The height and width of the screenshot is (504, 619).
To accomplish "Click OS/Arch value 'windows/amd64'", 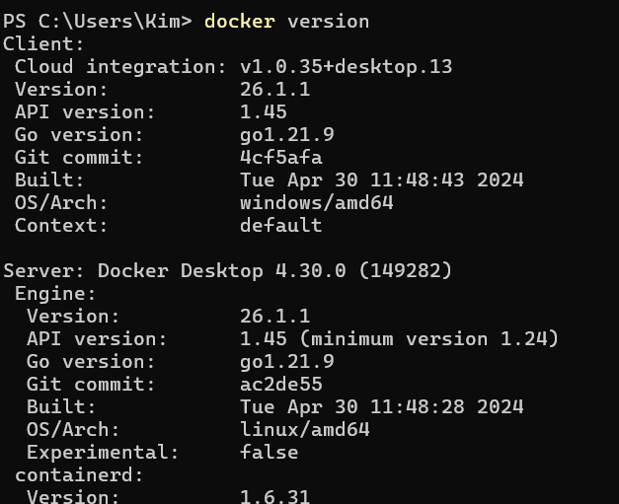I will point(317,203).
